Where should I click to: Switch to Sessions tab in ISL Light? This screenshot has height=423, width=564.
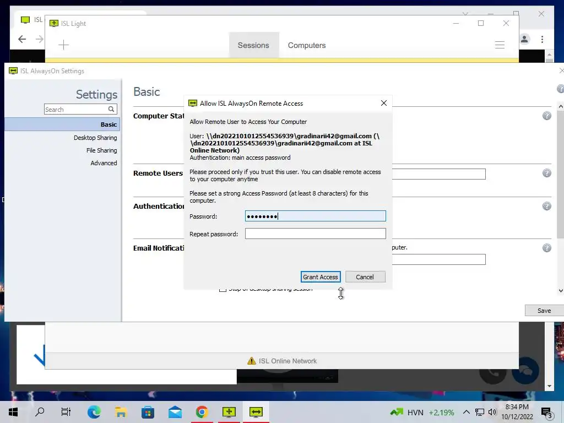(x=253, y=45)
